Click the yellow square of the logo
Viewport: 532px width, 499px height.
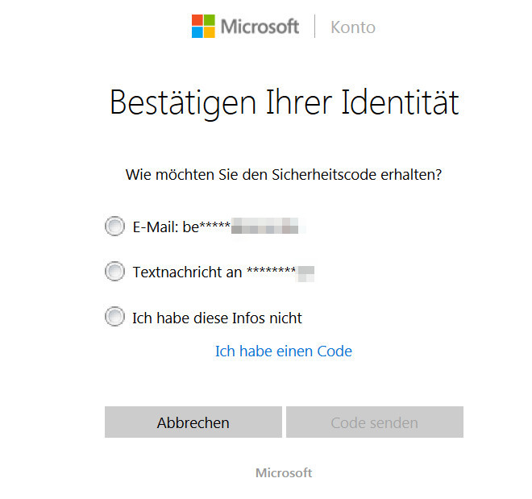click(210, 32)
